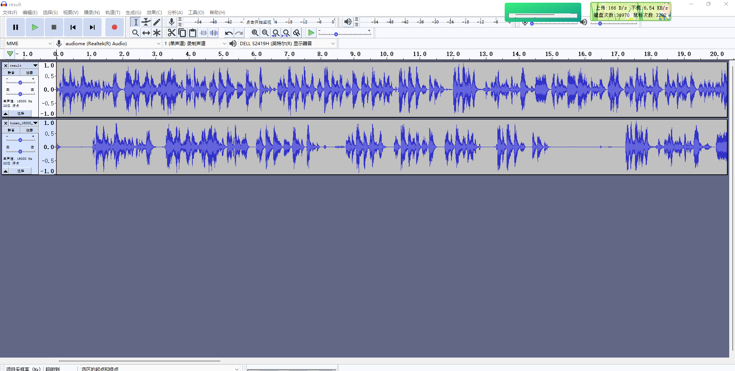Solo (独奏) the result track
Viewport: 735px width, 371px height.
point(29,72)
